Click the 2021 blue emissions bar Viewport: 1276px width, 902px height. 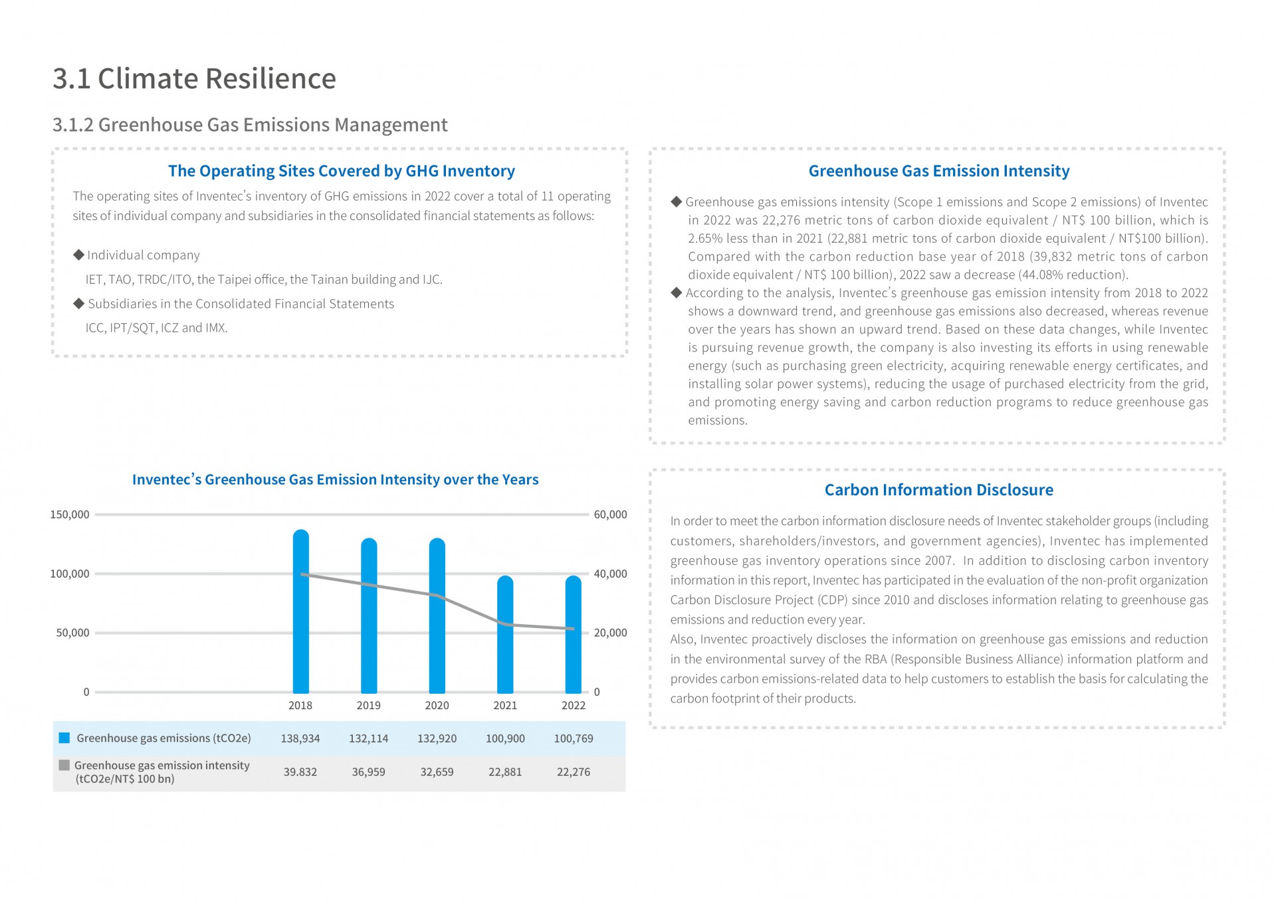click(505, 634)
